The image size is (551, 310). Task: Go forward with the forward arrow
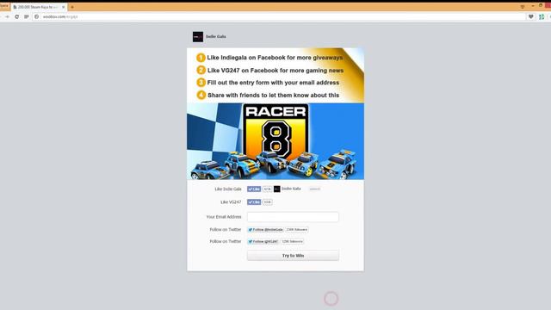click(x=7, y=16)
